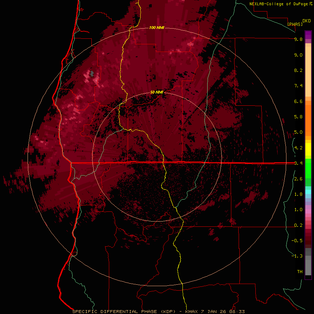
Task: Select the -1.3 value on the scale
Action: (297, 256)
